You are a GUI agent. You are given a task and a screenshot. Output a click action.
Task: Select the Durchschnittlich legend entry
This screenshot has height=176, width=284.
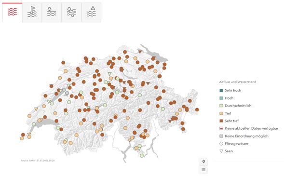click(x=235, y=106)
